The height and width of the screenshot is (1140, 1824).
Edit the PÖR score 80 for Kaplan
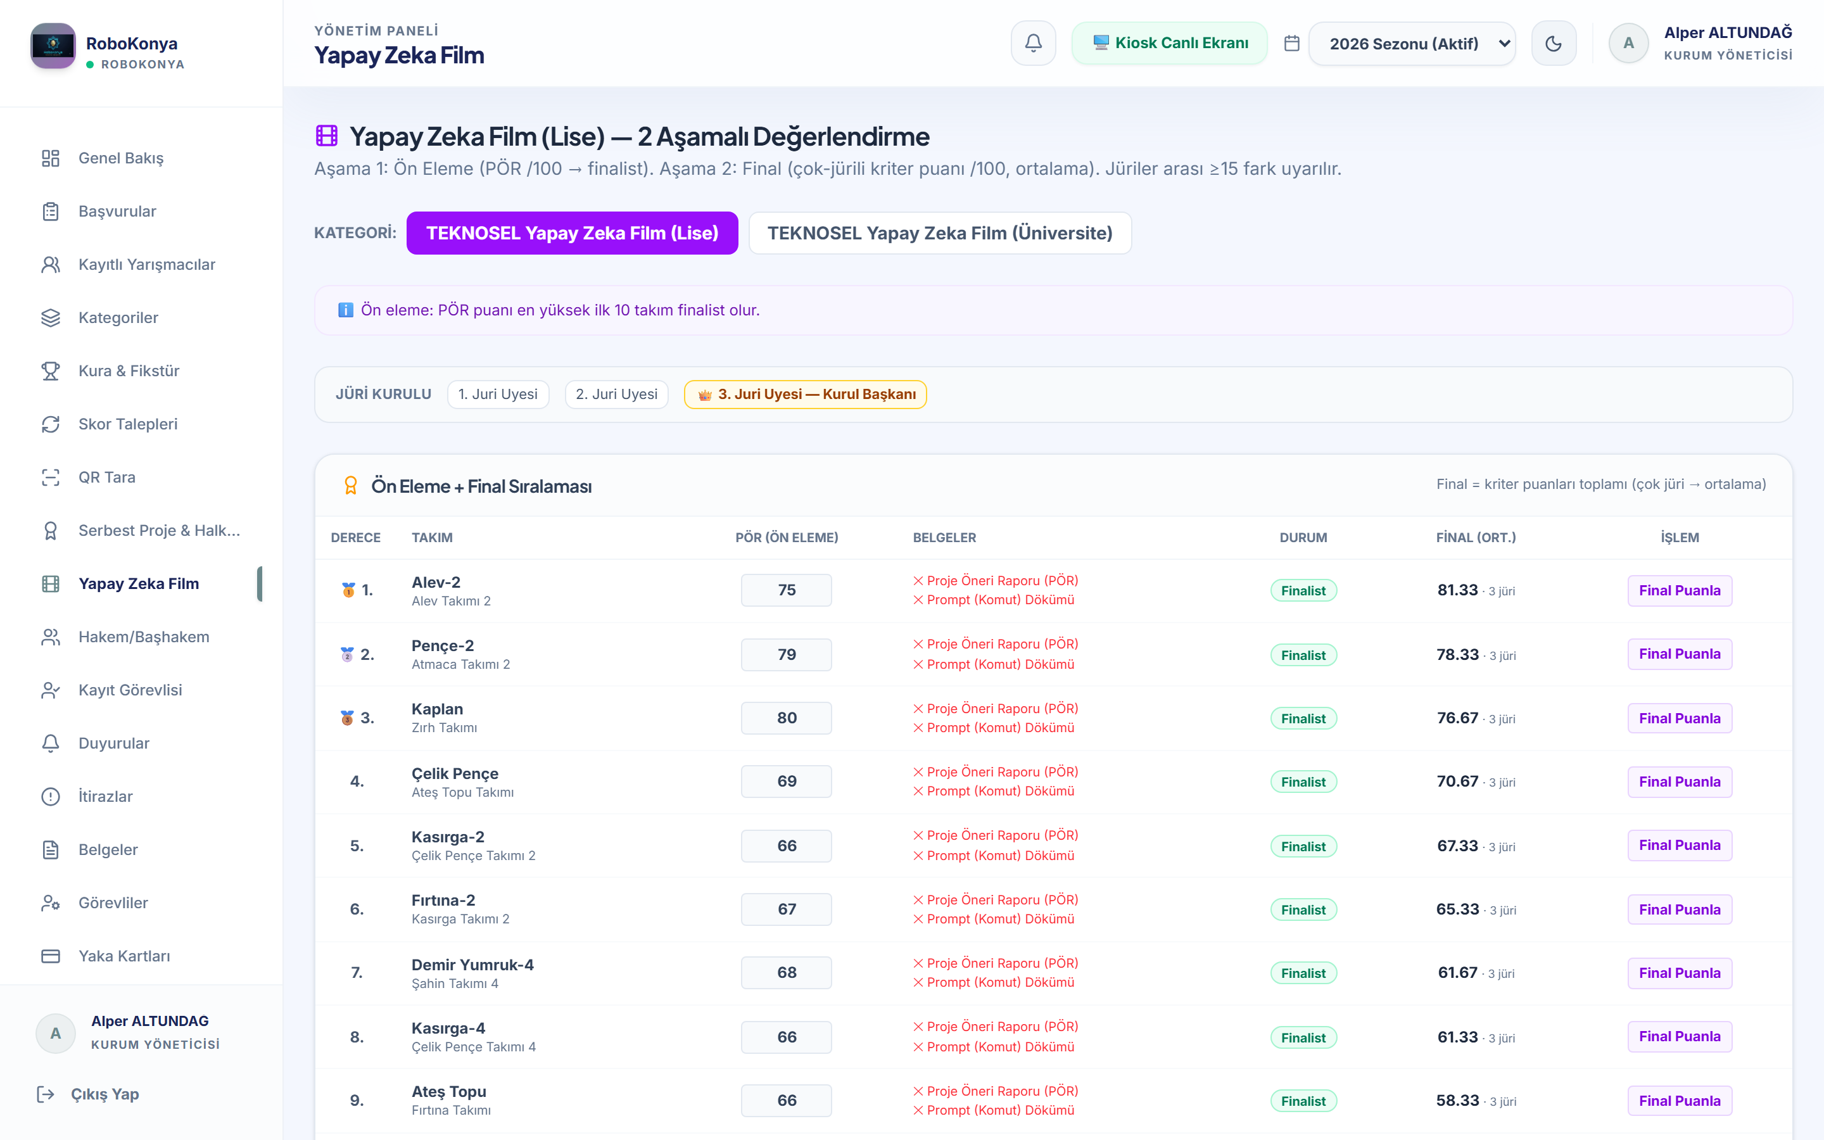[x=786, y=718]
